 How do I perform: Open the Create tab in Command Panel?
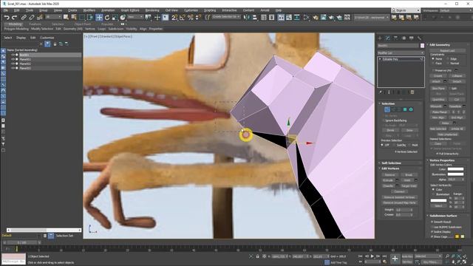(380, 38)
